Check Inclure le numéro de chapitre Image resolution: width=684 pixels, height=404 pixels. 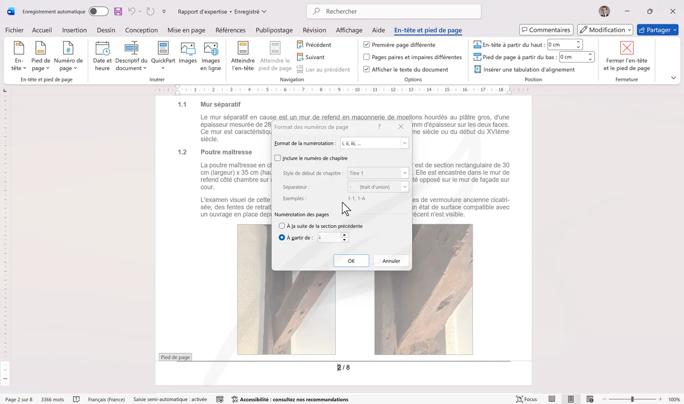279,158
